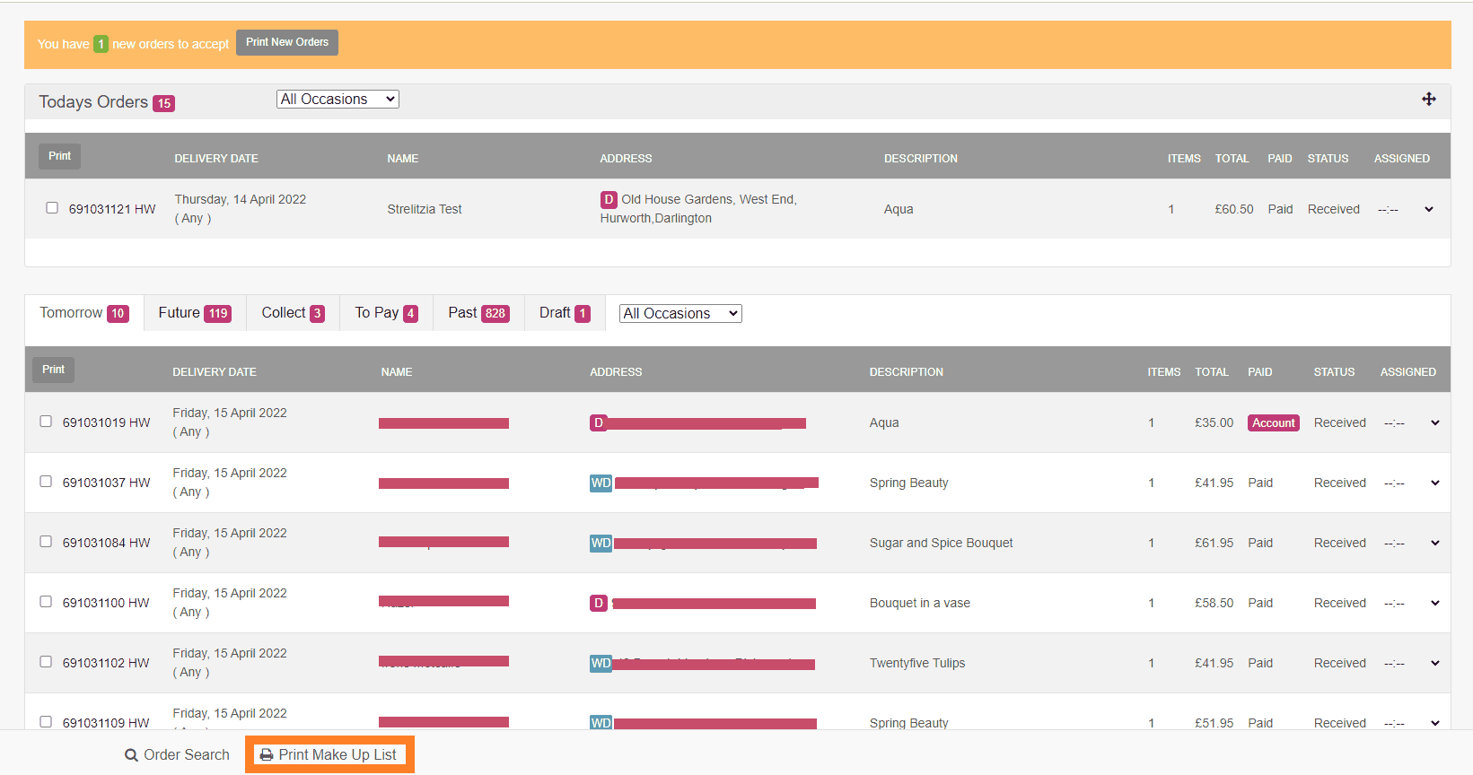The width and height of the screenshot is (1473, 775).
Task: Tick the checkbox for order 691031109 HW
Action: click(46, 722)
